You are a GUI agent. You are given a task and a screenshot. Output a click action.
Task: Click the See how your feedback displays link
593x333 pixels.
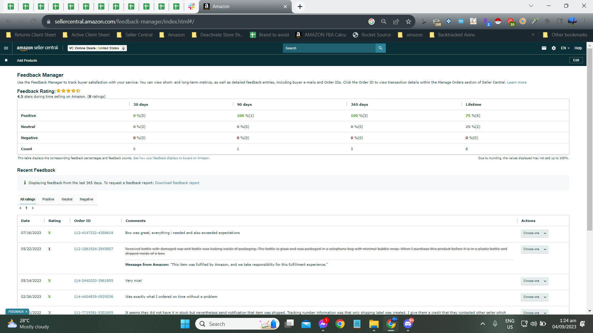(171, 158)
